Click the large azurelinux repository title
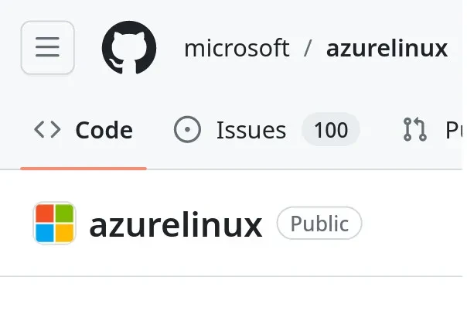Viewport: 467px width, 311px height. click(176, 224)
